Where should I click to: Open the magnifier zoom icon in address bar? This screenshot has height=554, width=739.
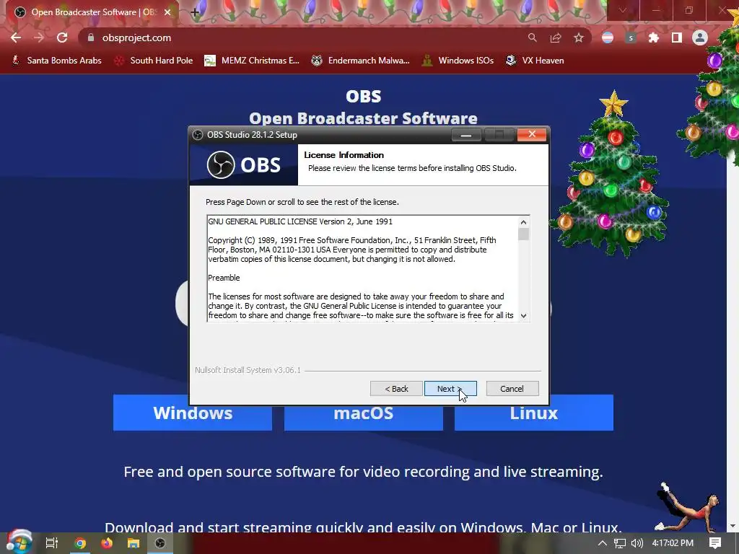532,38
